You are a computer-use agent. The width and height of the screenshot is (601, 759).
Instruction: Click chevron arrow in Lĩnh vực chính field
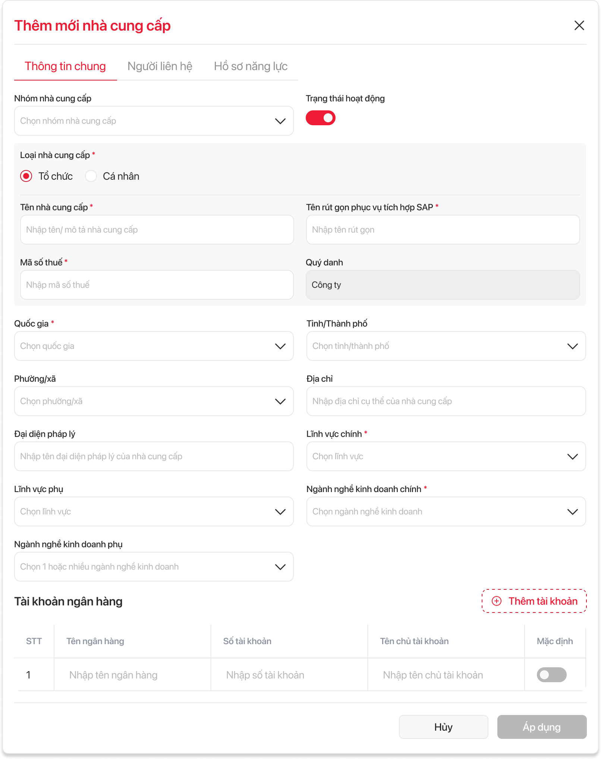tap(572, 457)
